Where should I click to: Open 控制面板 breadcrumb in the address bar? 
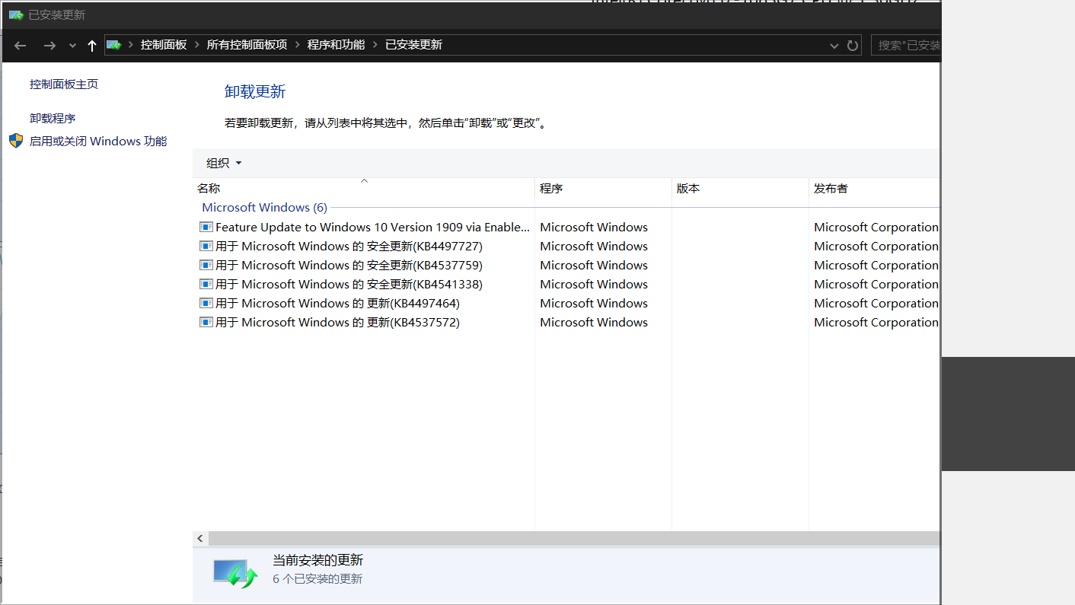164,45
